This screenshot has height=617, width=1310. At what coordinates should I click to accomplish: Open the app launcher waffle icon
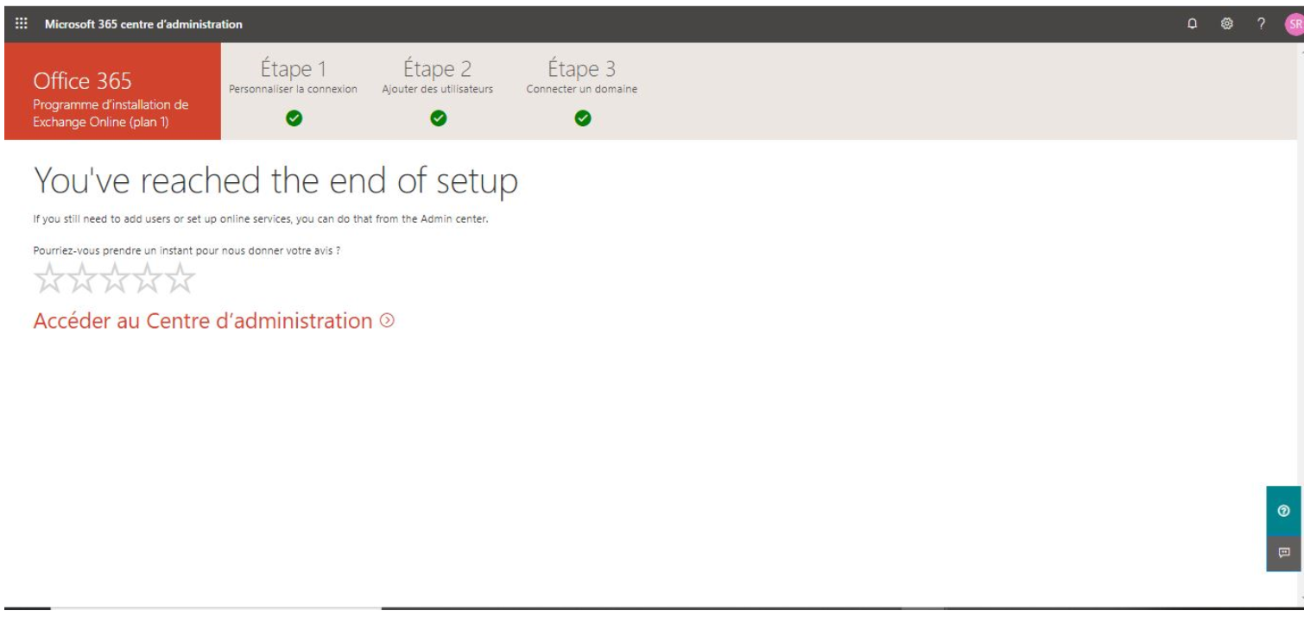22,24
